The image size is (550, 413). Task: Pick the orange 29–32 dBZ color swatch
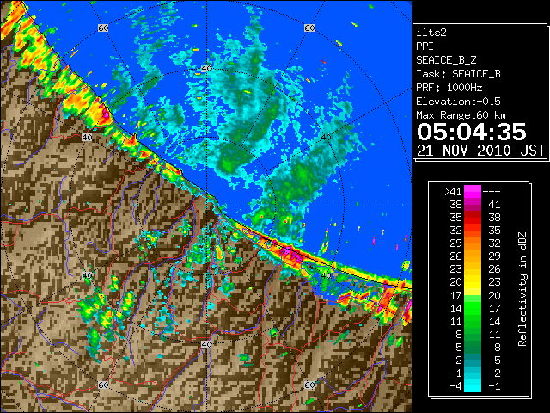473,243
